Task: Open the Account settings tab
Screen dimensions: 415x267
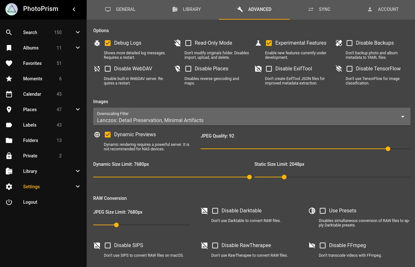Action: pos(383,9)
